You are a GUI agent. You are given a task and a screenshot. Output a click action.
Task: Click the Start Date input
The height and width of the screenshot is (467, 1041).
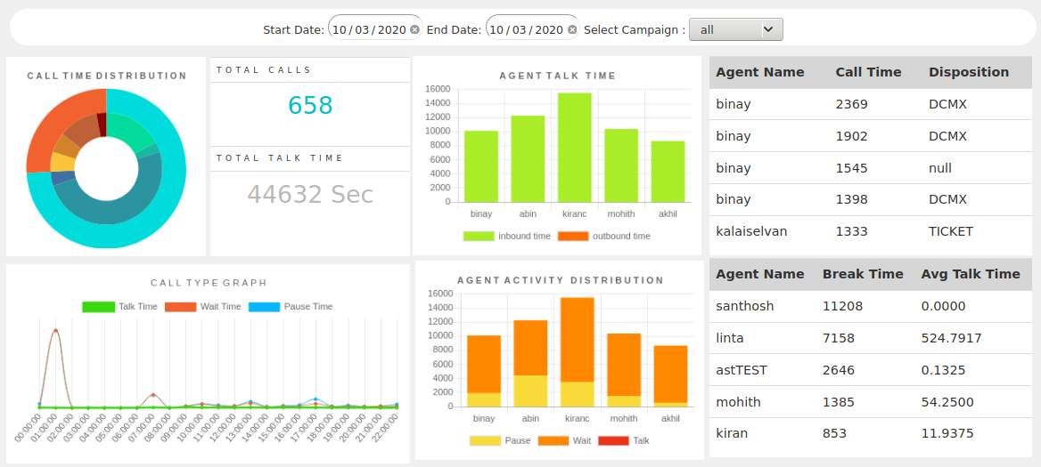368,30
